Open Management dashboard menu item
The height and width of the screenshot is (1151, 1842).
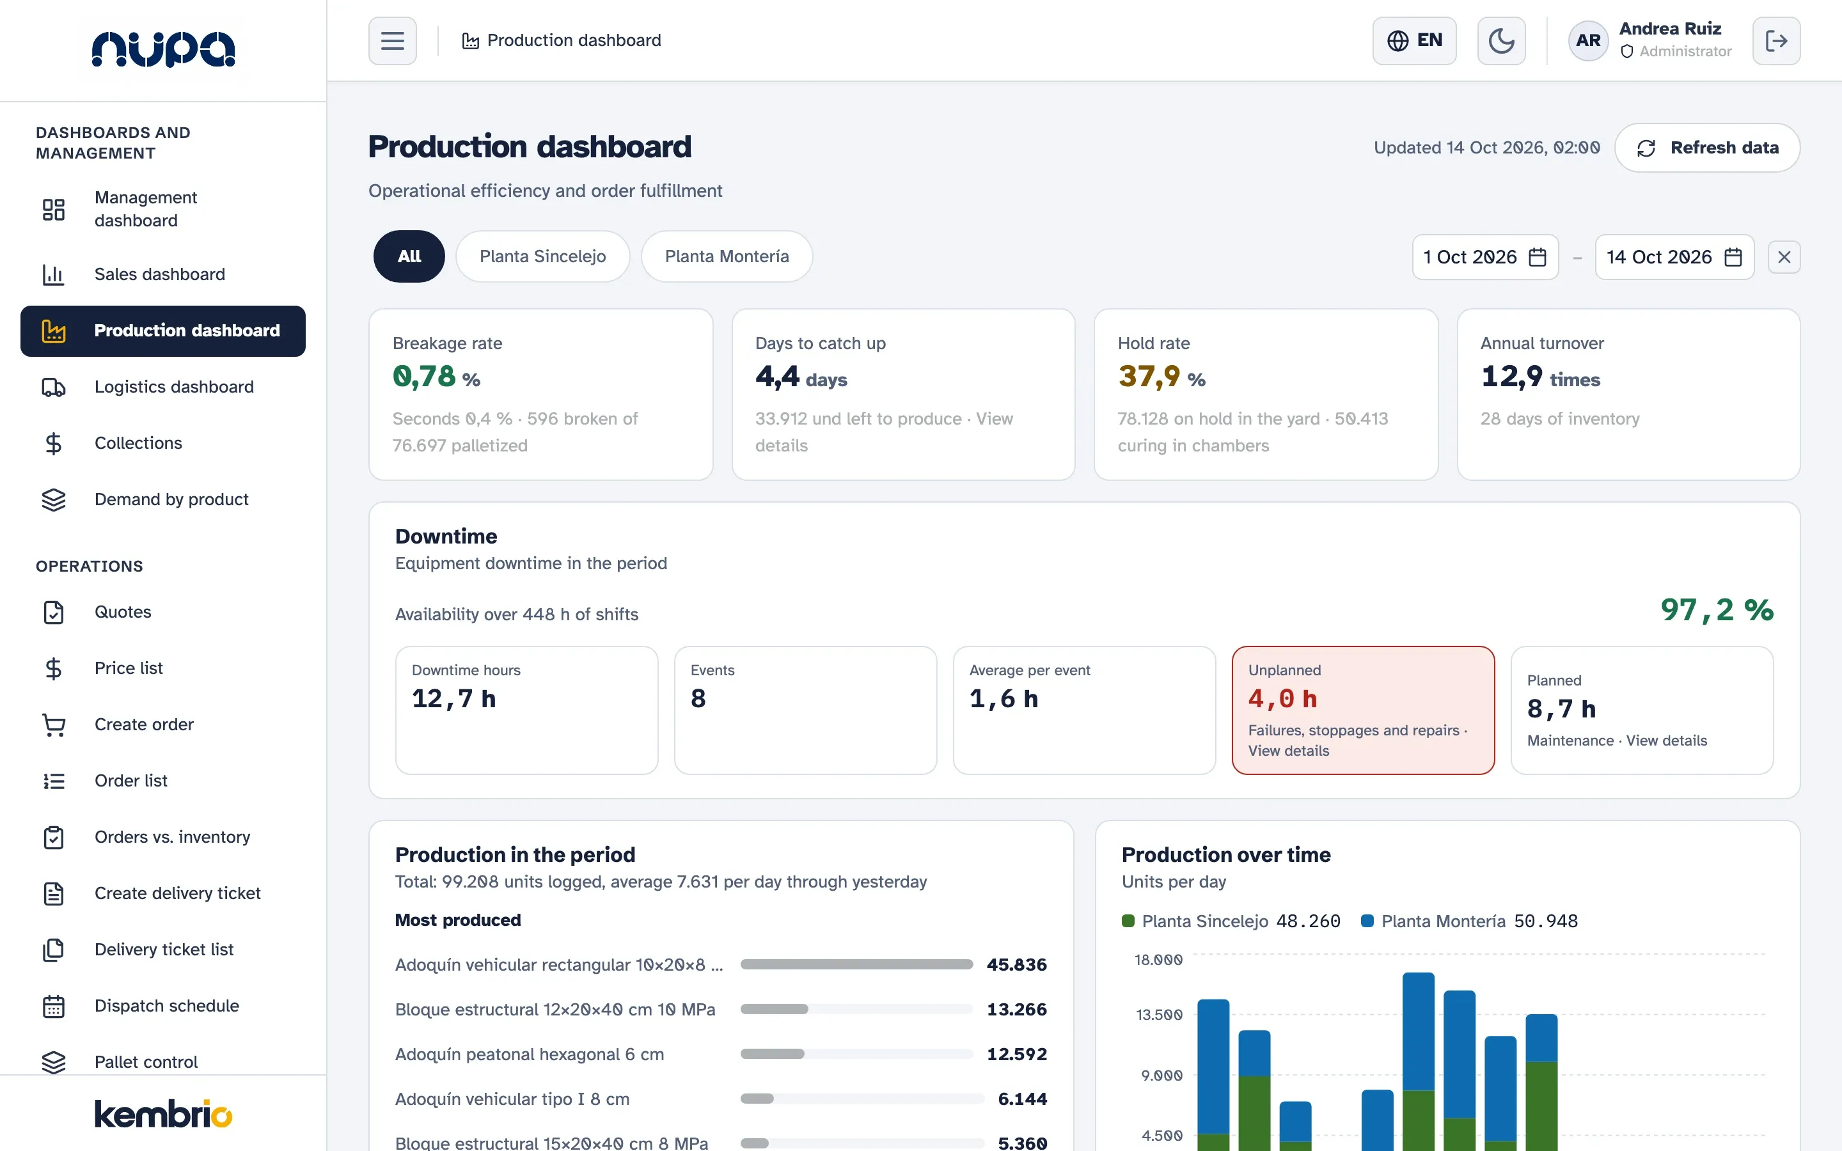[x=163, y=209]
